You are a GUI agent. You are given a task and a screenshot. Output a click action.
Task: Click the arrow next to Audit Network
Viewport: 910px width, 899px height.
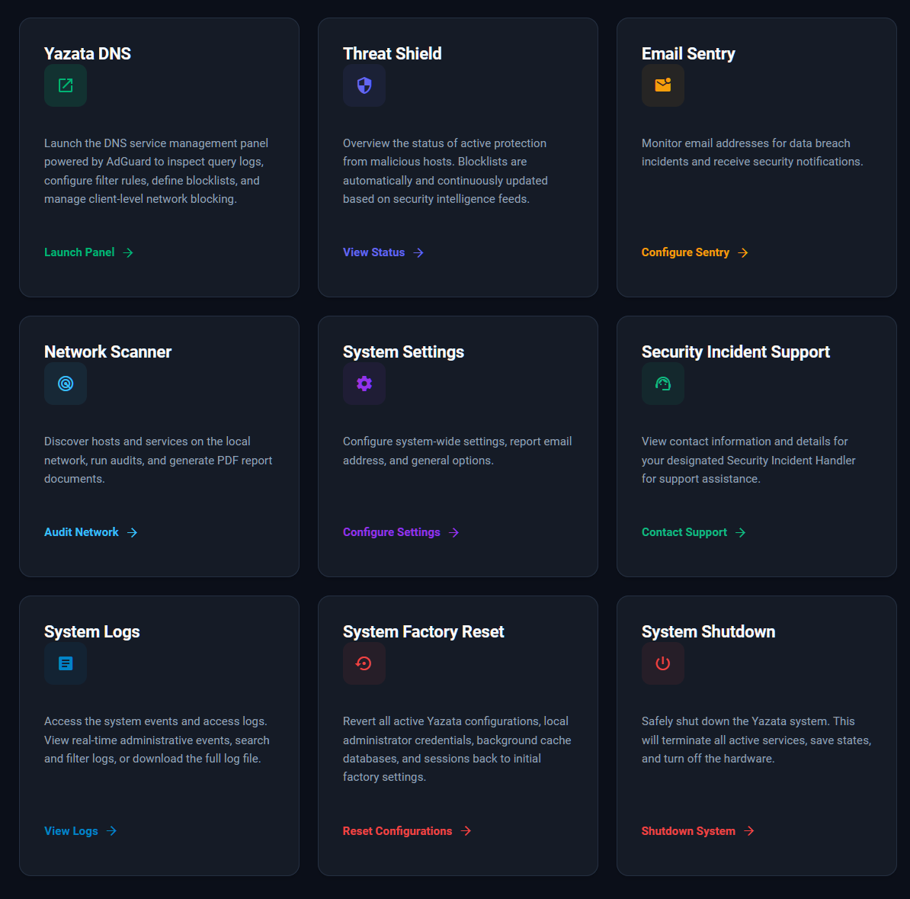133,532
